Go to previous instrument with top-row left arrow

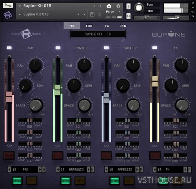click(x=94, y=6)
